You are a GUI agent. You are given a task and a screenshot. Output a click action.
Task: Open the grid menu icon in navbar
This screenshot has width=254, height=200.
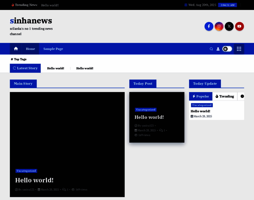[239, 49]
